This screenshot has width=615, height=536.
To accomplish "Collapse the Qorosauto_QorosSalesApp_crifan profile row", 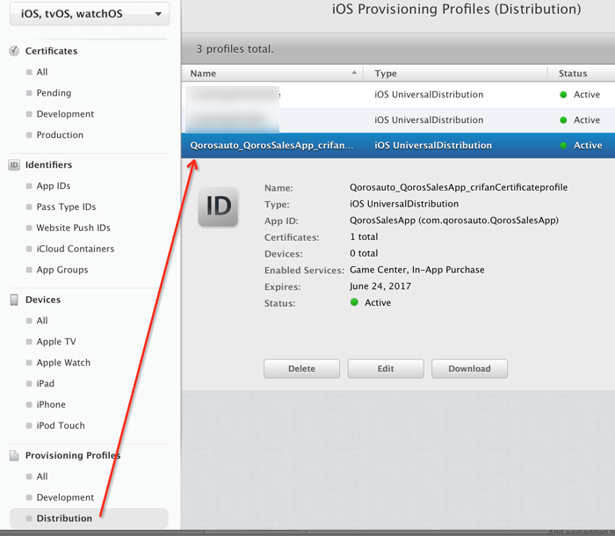I will click(x=398, y=146).
